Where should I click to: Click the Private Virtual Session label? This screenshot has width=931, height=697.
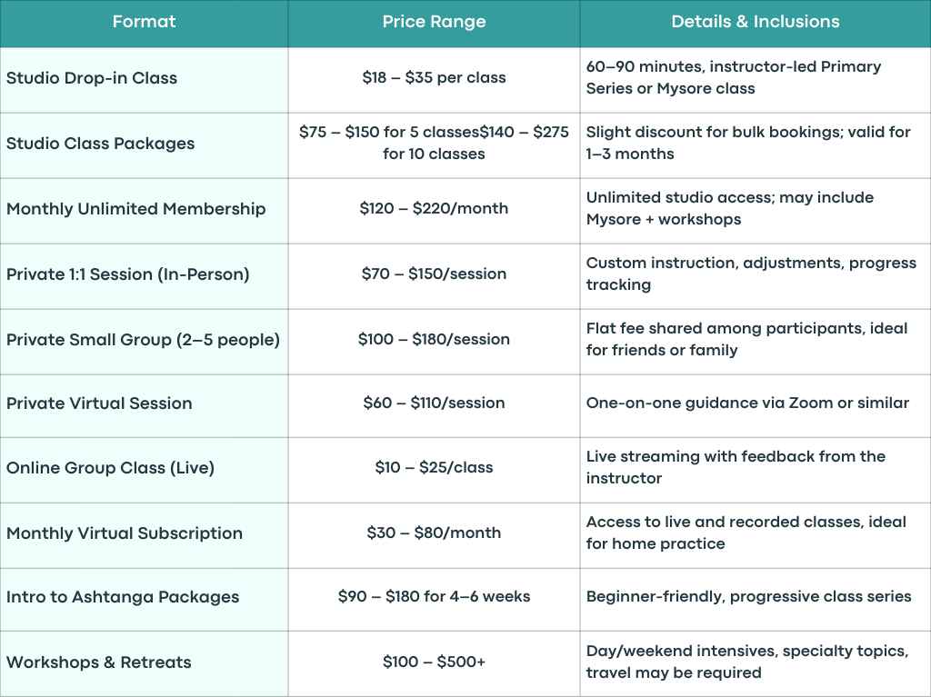pos(99,403)
